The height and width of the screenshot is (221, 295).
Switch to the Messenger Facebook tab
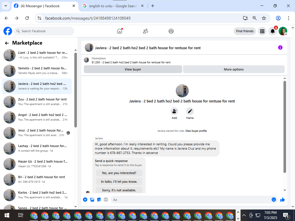click(45, 6)
